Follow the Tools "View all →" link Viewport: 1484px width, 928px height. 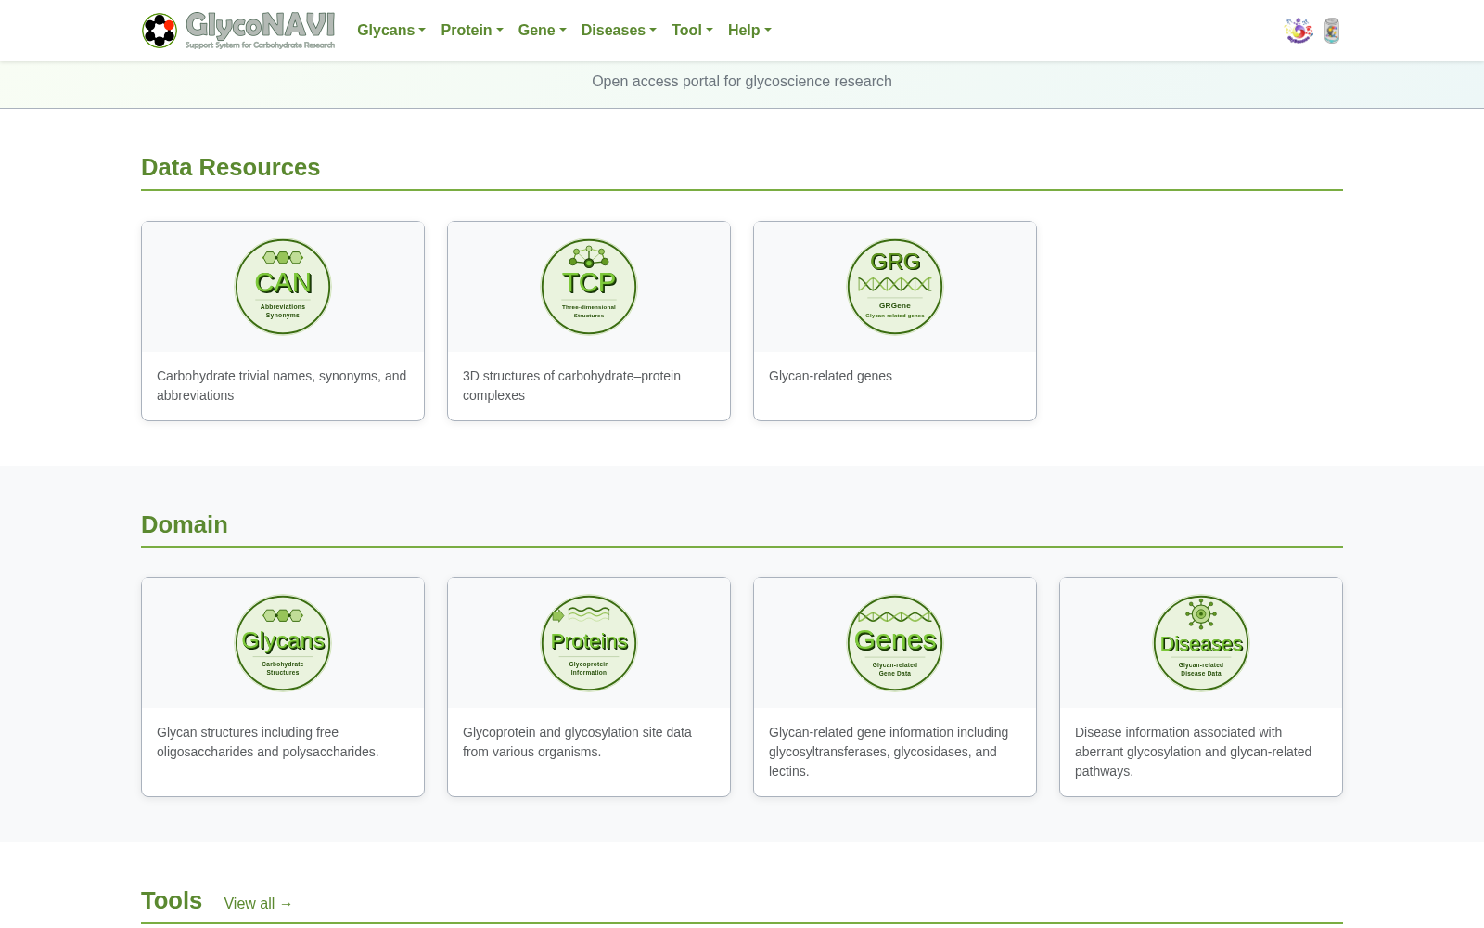coord(259,904)
